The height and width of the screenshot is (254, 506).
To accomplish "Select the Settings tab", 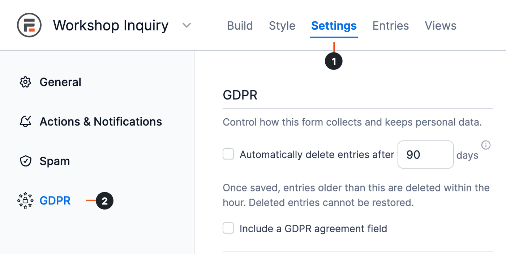I will [x=334, y=26].
